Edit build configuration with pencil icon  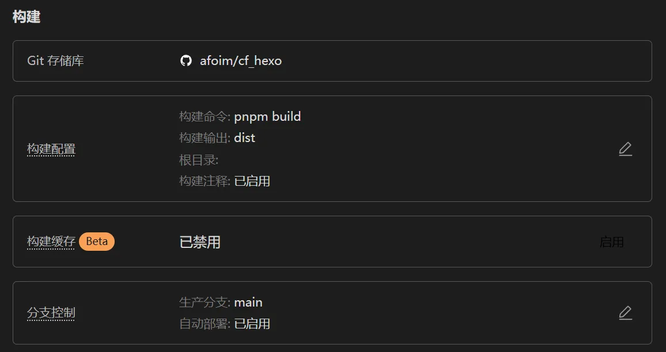(625, 149)
